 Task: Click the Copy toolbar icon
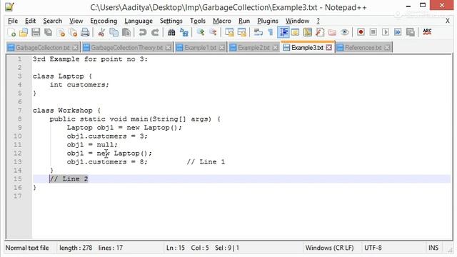(x=114, y=32)
